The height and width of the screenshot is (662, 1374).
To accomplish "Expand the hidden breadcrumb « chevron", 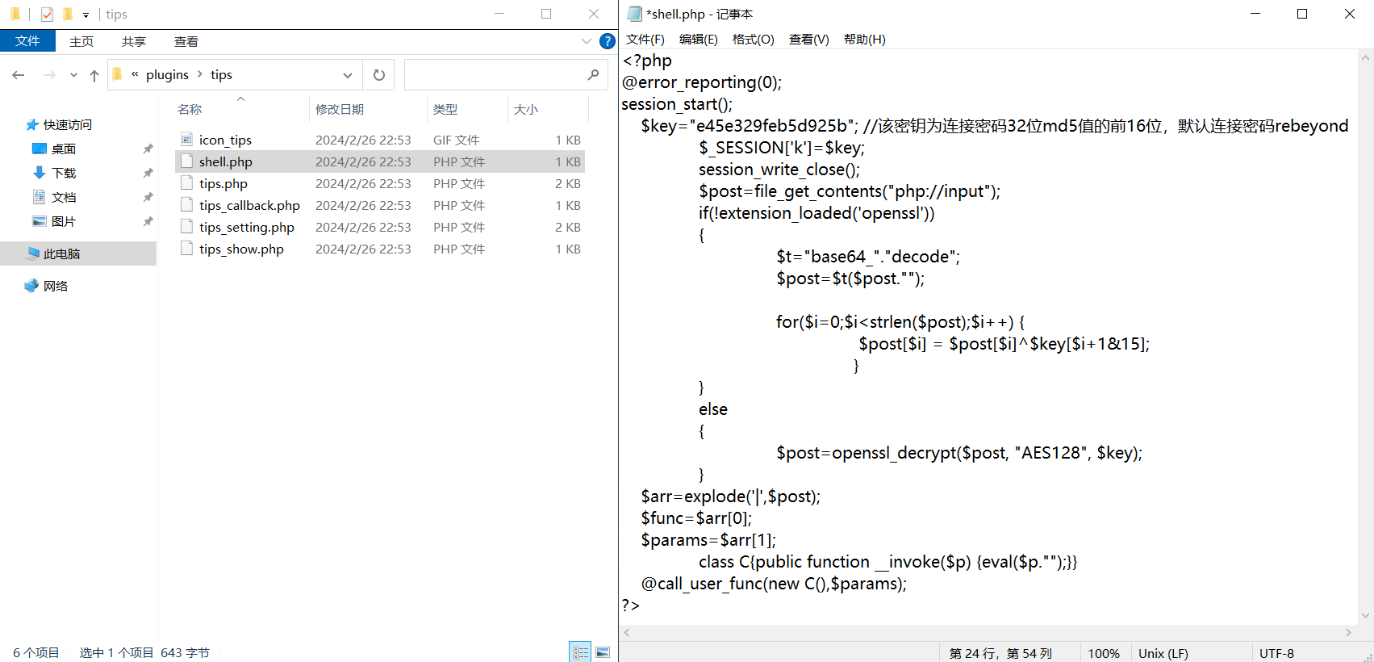I will click(135, 74).
